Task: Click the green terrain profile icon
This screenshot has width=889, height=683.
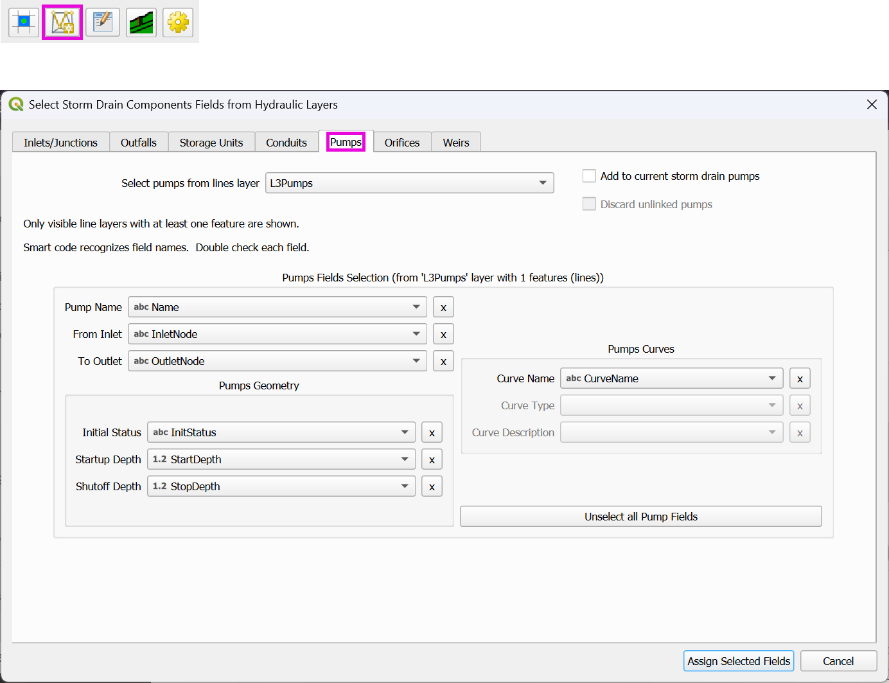Action: [x=141, y=22]
